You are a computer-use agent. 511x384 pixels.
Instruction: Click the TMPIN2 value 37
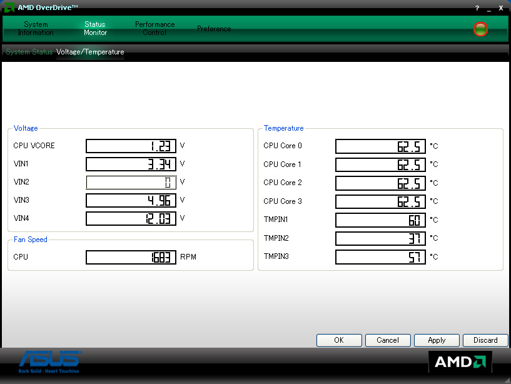(381, 238)
